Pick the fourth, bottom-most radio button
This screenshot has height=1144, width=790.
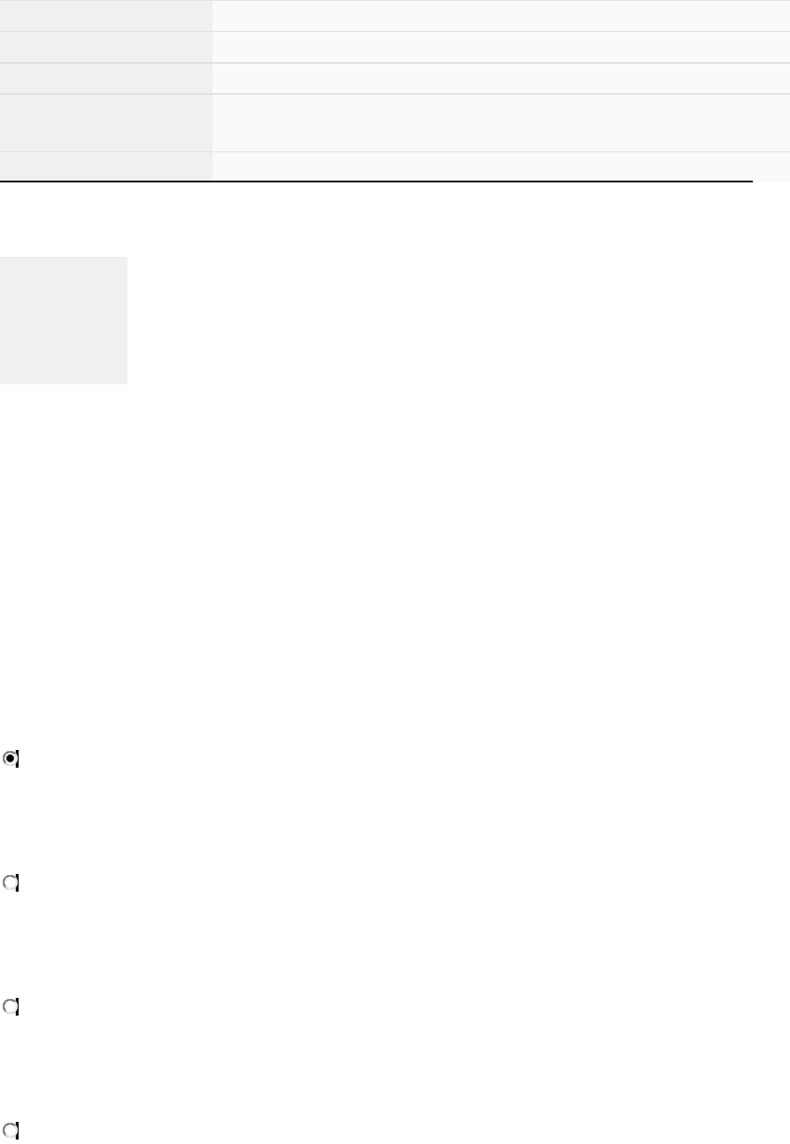[11, 1130]
